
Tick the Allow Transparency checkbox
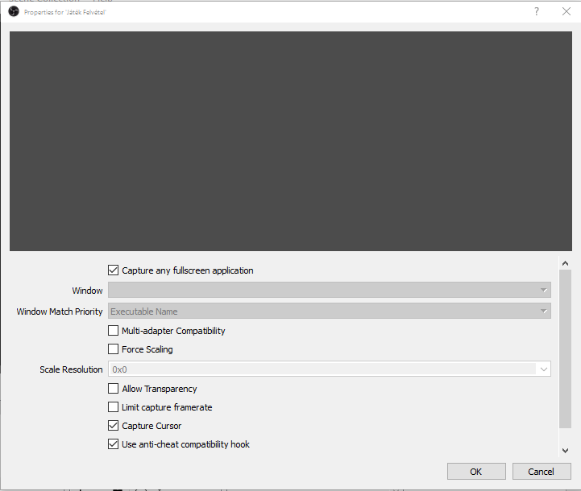(x=113, y=389)
